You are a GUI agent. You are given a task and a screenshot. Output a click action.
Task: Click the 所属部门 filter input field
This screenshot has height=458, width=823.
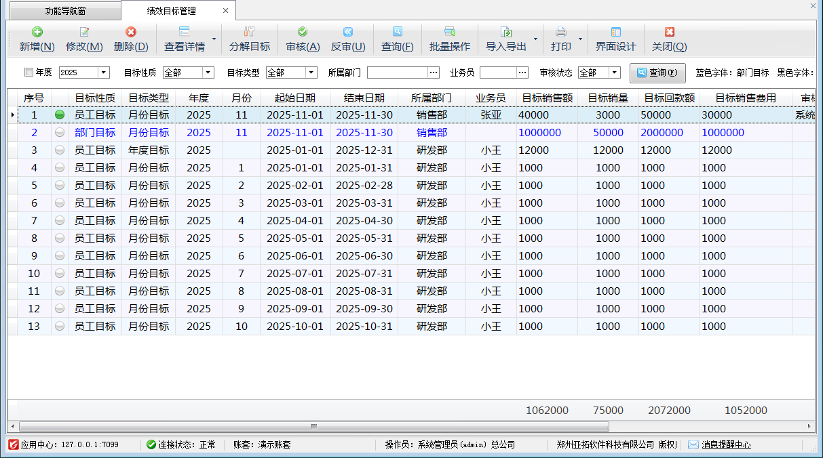click(398, 72)
